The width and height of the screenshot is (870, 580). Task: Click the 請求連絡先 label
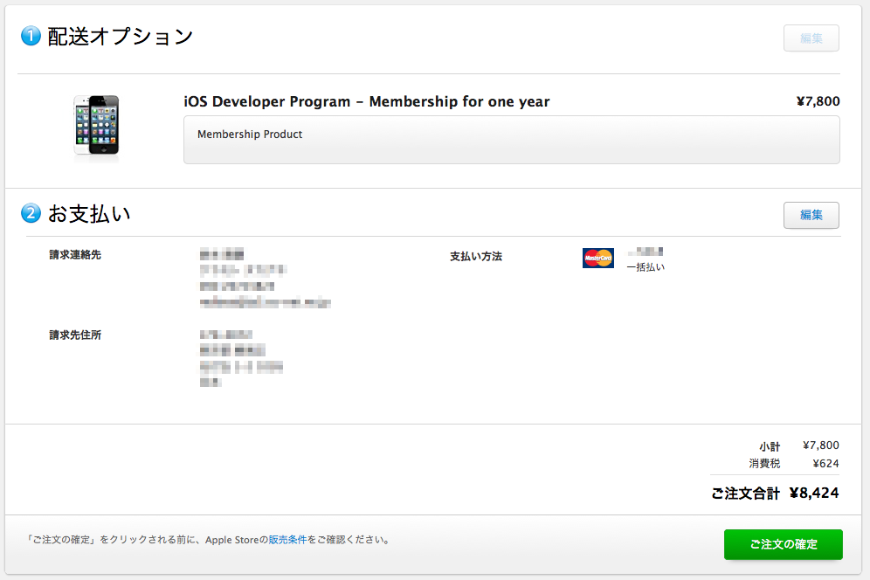click(x=75, y=255)
